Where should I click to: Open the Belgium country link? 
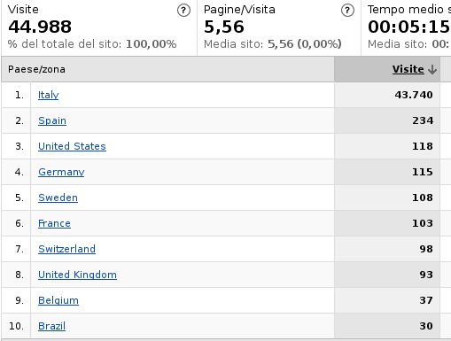(x=58, y=300)
